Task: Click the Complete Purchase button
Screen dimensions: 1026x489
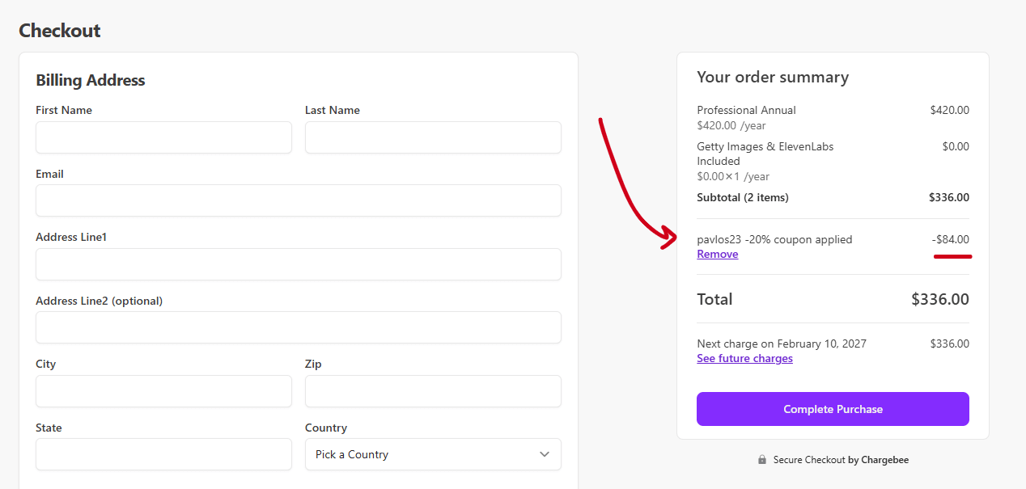Action: (x=832, y=409)
